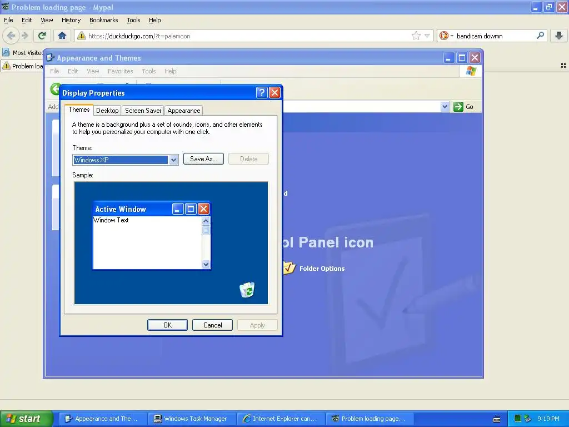The width and height of the screenshot is (569, 427).
Task: Click the Windows flag logo in Appearance and Themes
Action: [x=471, y=71]
